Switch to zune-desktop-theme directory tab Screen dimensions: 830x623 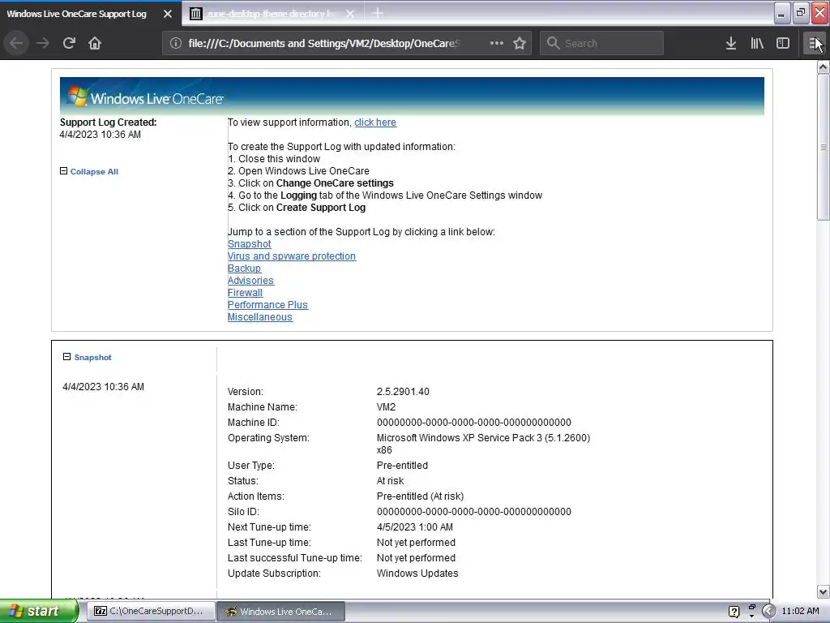271,14
